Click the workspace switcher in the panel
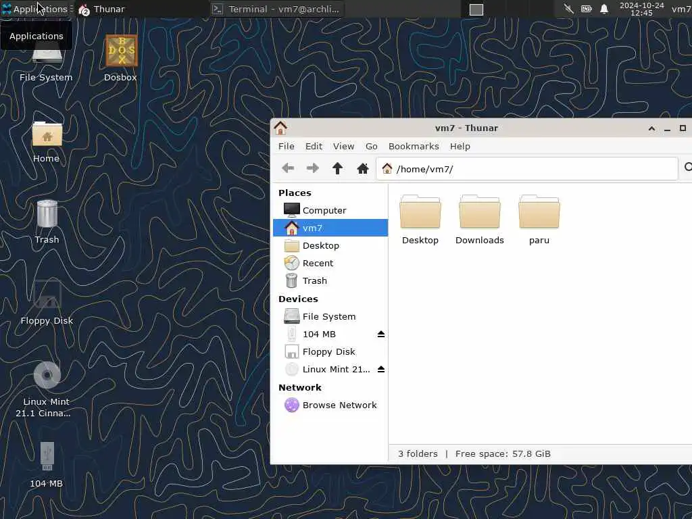692x519 pixels. tap(476, 9)
